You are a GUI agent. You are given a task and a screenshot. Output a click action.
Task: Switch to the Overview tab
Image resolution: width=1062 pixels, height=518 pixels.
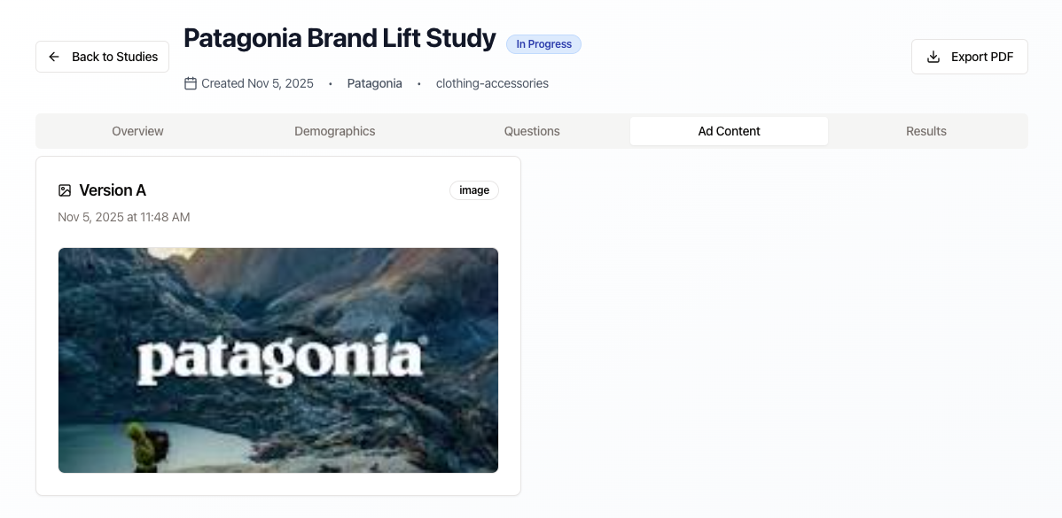click(x=137, y=130)
